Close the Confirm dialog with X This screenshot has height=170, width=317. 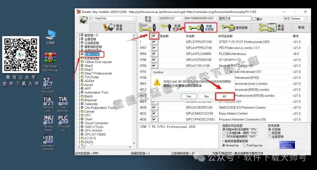[231, 72]
